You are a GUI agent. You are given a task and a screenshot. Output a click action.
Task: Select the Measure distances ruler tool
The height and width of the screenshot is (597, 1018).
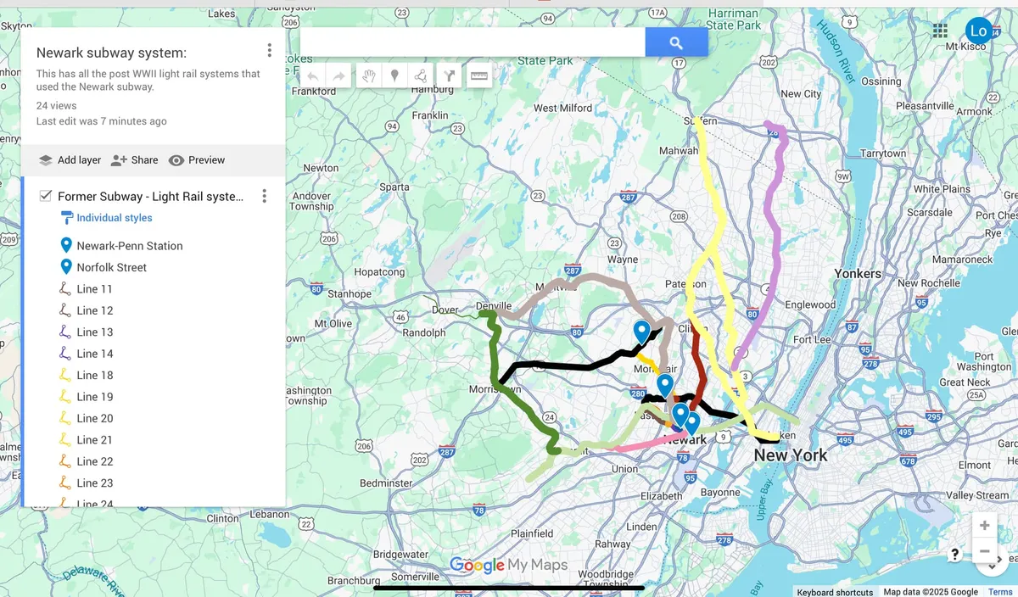click(479, 76)
